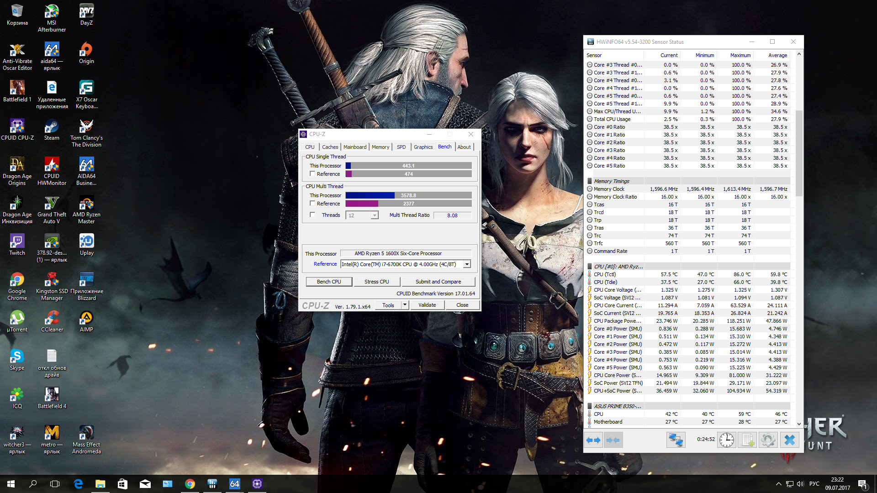Enable Reference checkbox under CPU Multi Thread
This screenshot has height=493, width=877.
(x=312, y=204)
